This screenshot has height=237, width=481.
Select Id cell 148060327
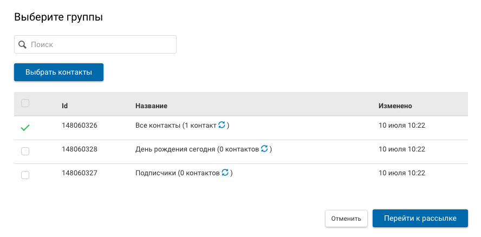(x=80, y=173)
